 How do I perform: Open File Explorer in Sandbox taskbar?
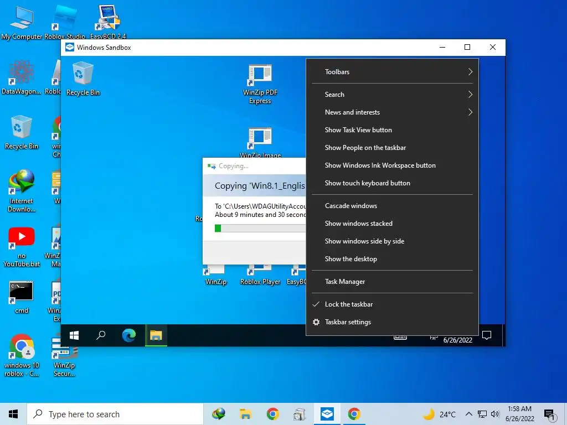pyautogui.click(x=156, y=335)
